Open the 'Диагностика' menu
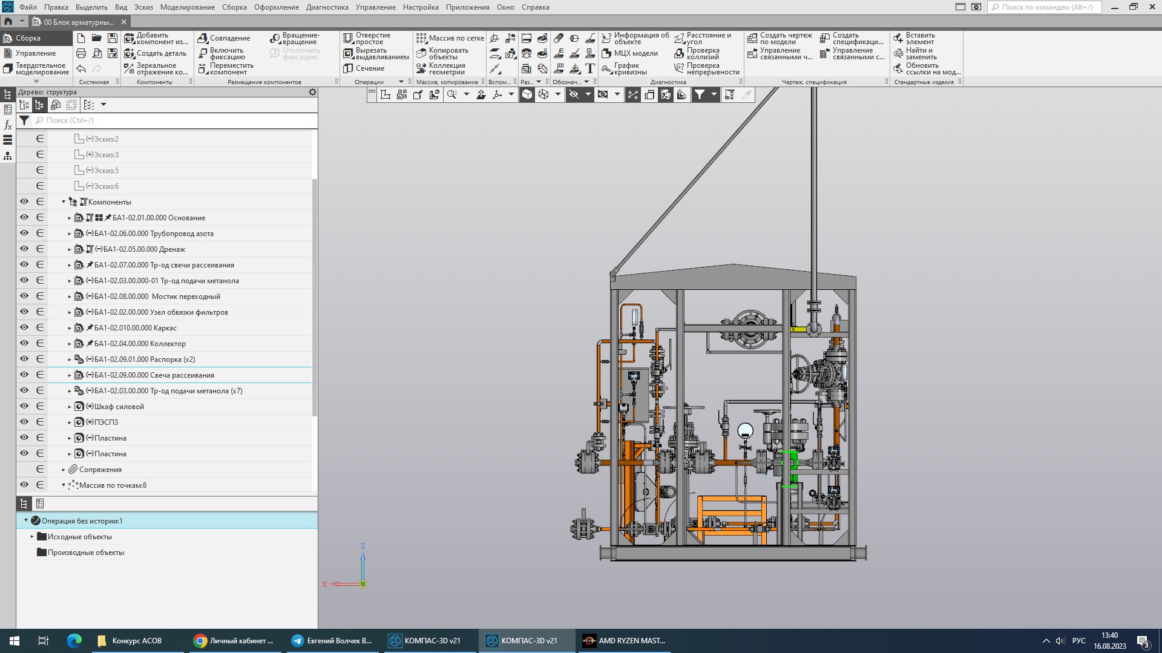The width and height of the screenshot is (1162, 653). coord(327,7)
